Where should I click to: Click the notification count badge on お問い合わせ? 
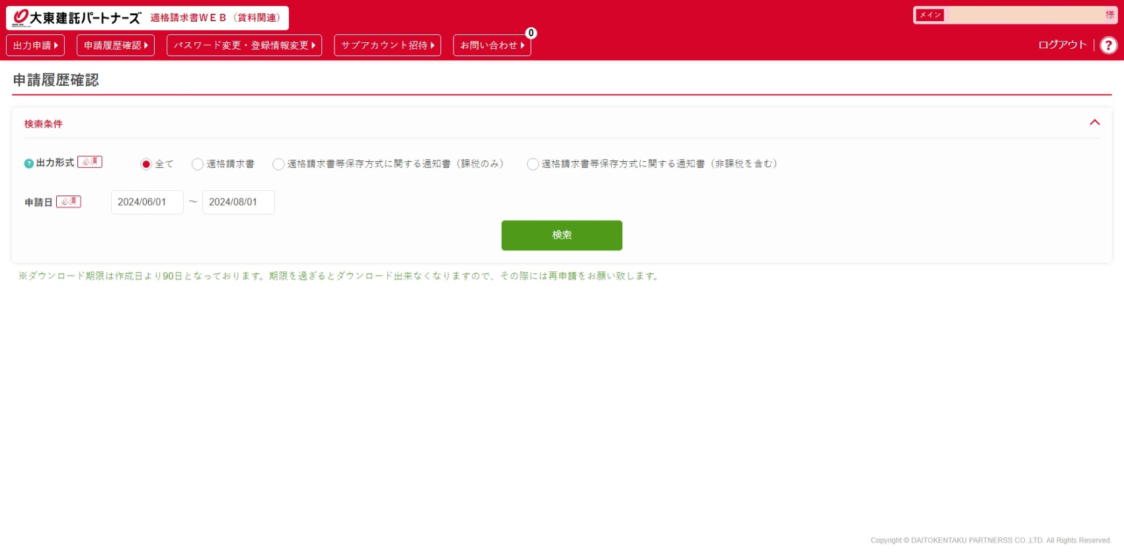(x=531, y=33)
